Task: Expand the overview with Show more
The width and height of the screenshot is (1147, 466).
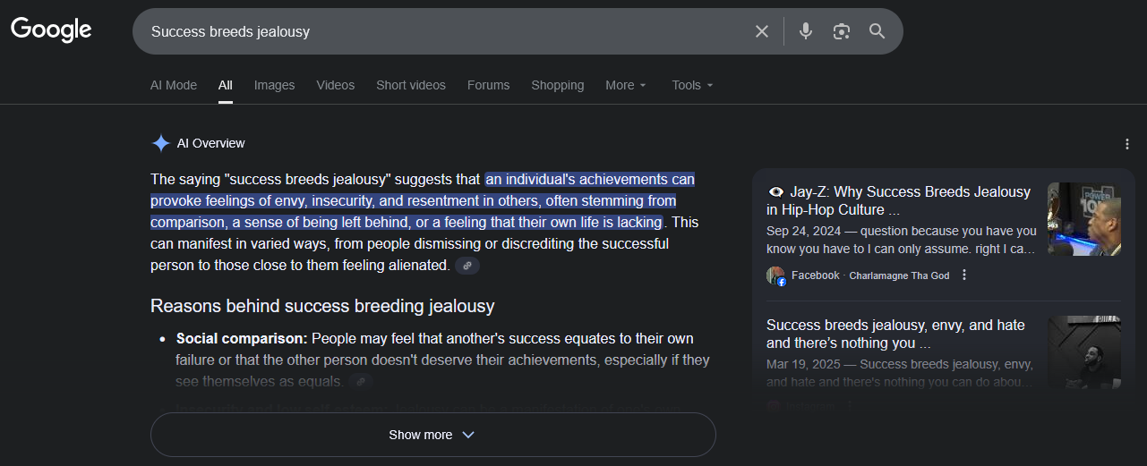Action: pos(433,435)
